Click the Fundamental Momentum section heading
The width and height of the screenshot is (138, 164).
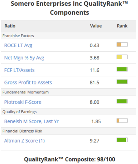[25, 92]
